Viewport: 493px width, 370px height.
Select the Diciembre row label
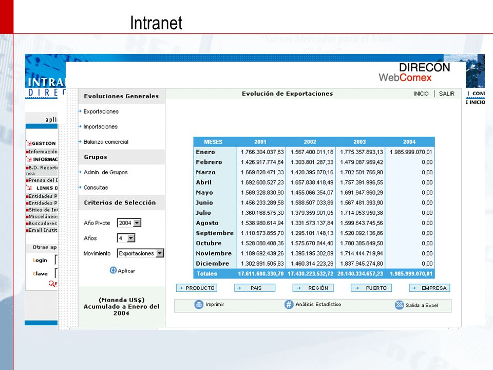pyautogui.click(x=213, y=263)
